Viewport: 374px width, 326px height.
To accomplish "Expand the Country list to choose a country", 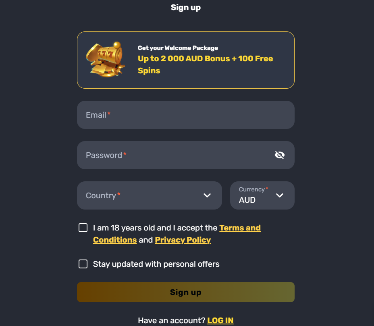I will point(149,195).
